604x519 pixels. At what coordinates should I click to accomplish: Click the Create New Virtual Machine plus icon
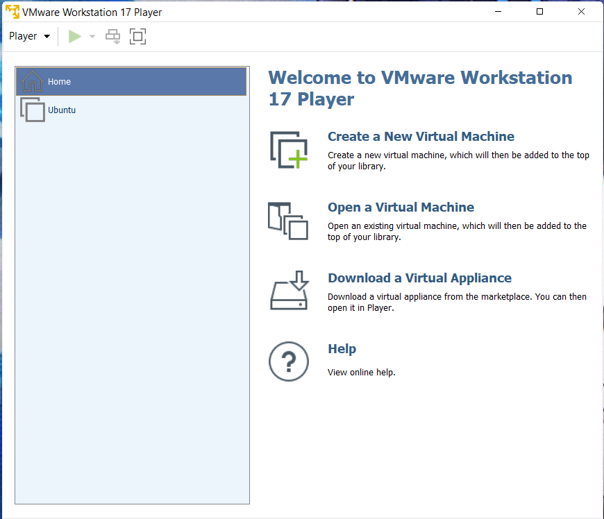pyautogui.click(x=288, y=149)
